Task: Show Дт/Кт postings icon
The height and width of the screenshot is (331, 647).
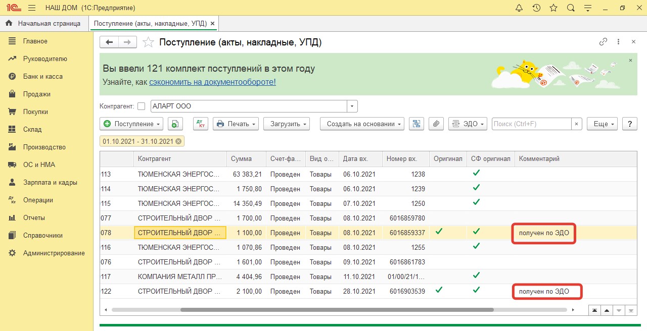Action: pos(201,124)
